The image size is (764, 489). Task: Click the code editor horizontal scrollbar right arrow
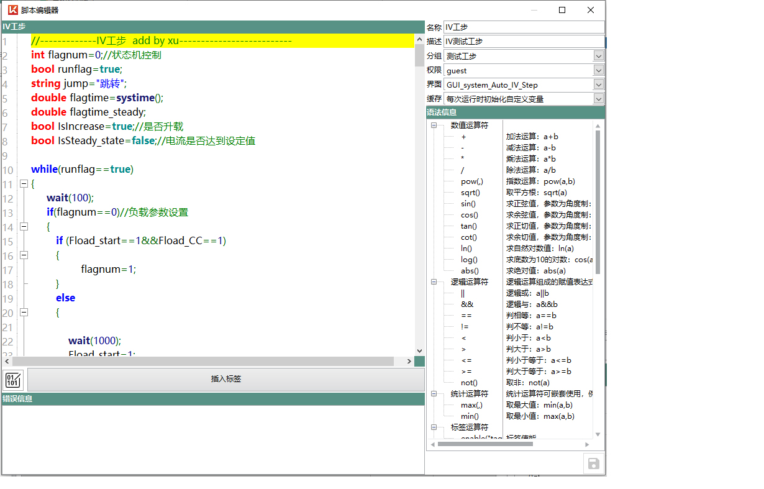(x=409, y=361)
